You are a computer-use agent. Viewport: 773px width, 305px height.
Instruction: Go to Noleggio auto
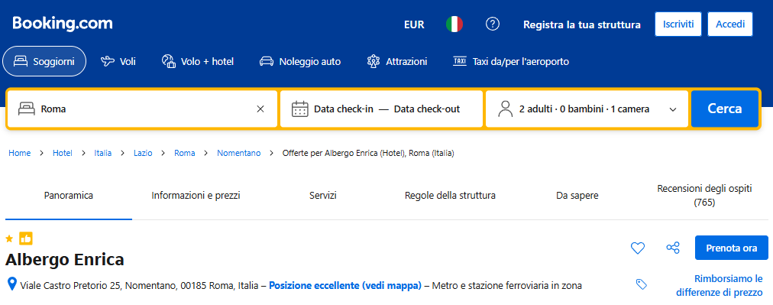click(300, 62)
